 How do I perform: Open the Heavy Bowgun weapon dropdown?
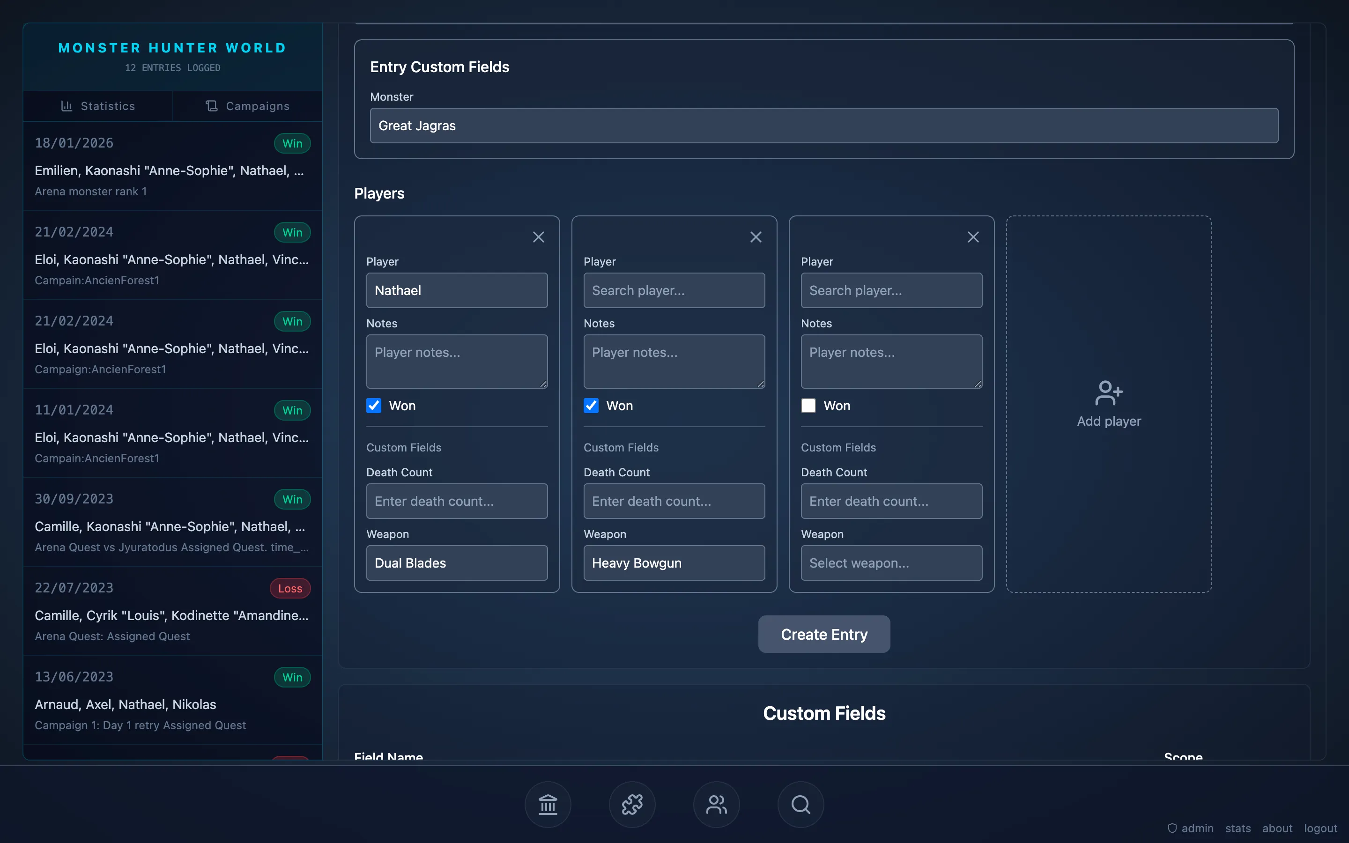click(x=674, y=563)
